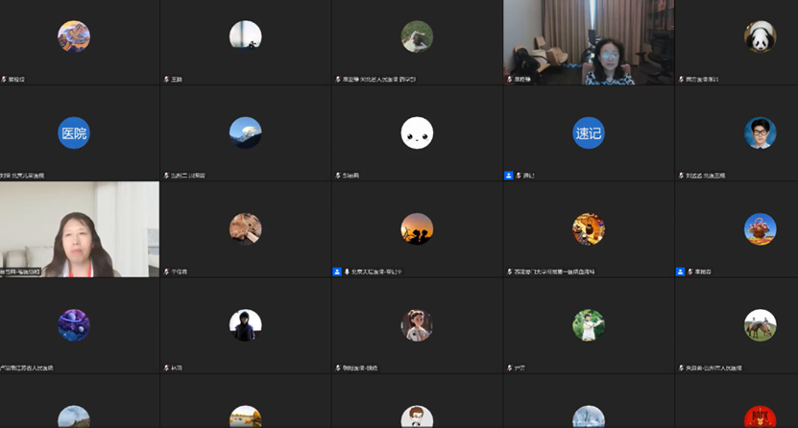Viewport: 798px width, 428px height.
Task: Click the mountain painting avatar
Action: (74, 36)
